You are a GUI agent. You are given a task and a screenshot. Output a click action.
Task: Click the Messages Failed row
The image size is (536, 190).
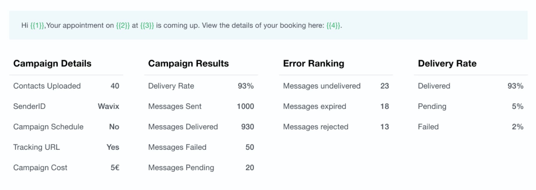(201, 147)
